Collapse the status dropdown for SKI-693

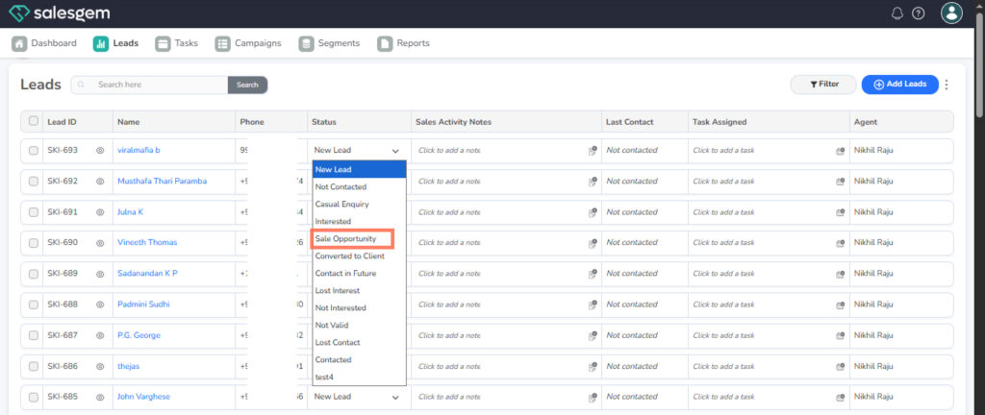[x=394, y=151]
